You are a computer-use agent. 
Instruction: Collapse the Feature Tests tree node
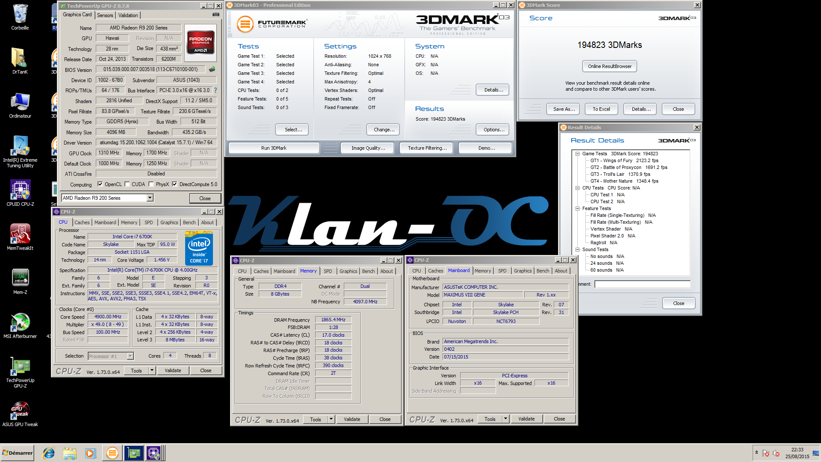pyautogui.click(x=577, y=208)
